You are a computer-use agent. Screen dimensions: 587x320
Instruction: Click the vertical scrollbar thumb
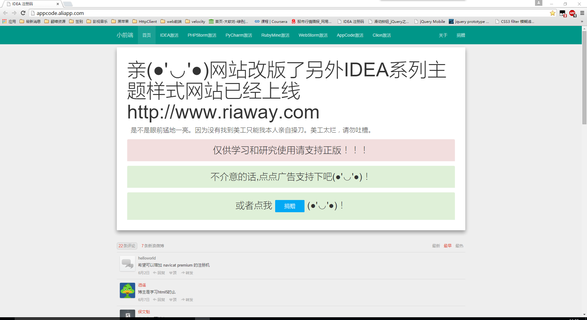pyautogui.click(x=584, y=78)
